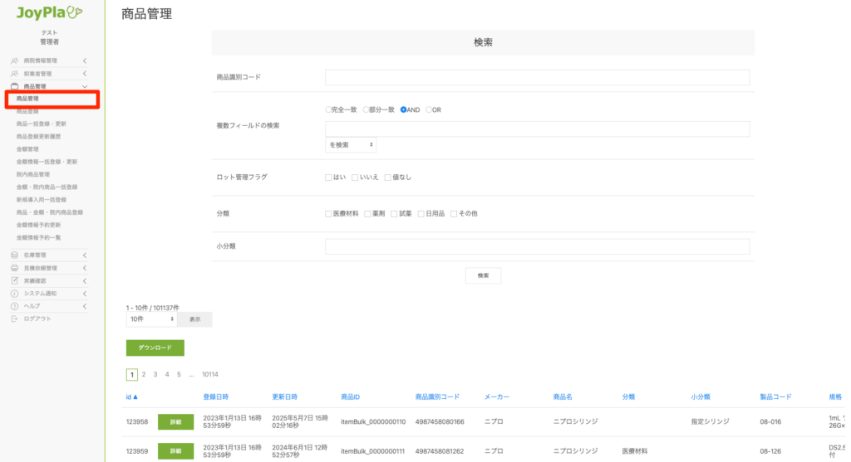
Task: Select the OR radio button
Action: coord(429,109)
